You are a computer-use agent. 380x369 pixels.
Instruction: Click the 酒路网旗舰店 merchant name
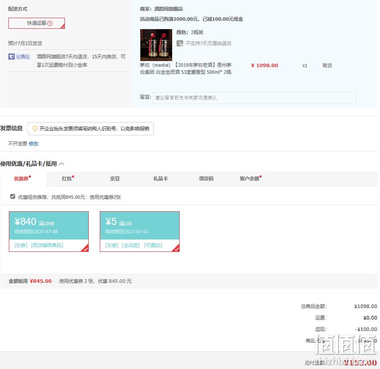(x=169, y=9)
